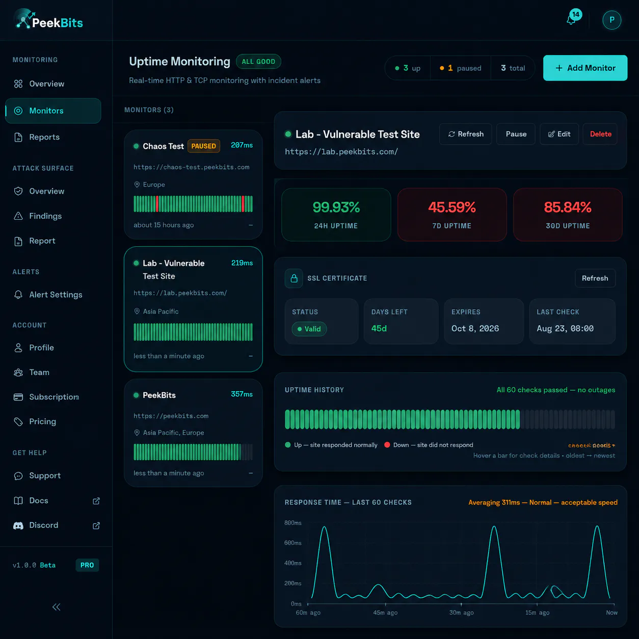The width and height of the screenshot is (639, 639).
Task: Click the PeekBits card uptime bar strip
Action: 193,452
